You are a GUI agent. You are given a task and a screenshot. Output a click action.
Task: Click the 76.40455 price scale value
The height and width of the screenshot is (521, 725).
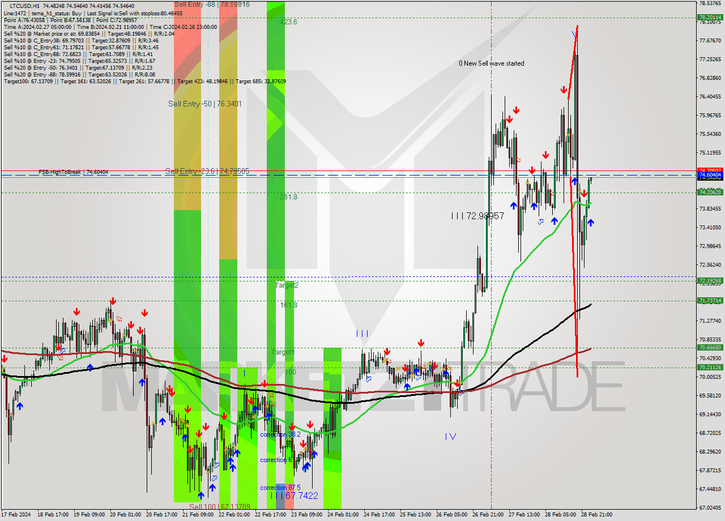click(710, 96)
